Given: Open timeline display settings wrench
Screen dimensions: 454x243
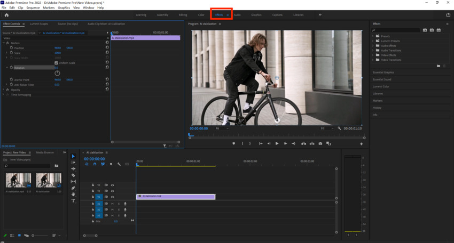Looking at the screenshot, I should (119, 164).
